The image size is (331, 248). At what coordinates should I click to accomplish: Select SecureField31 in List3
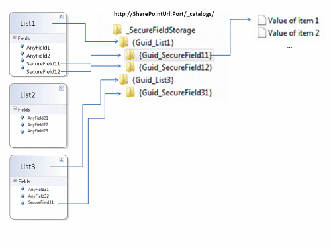(41, 202)
